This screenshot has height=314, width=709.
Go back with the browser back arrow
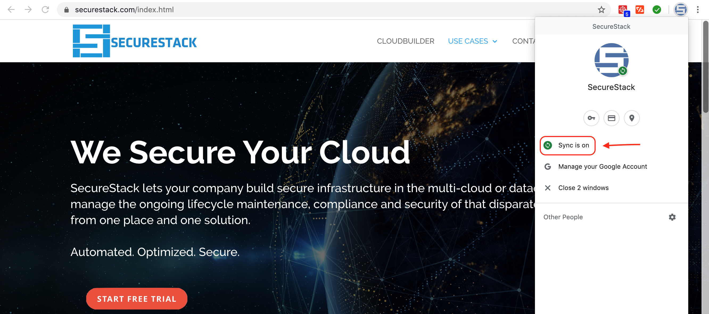click(x=11, y=10)
